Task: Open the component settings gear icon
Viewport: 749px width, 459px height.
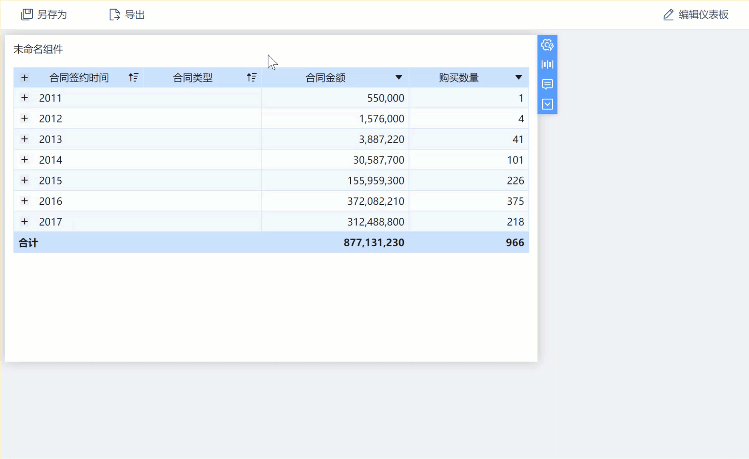Action: (x=547, y=45)
